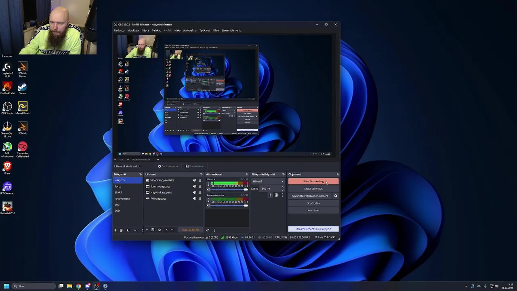Screen dimensions: 517x291
Task: Start recording with Aloita tallennus
Action: pos(313,189)
